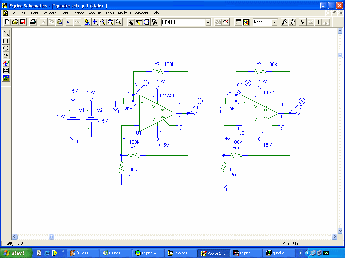Enable bias voltage display V button
This screenshot has width=345, height=258.
click(303, 22)
